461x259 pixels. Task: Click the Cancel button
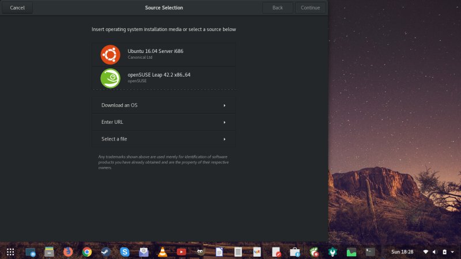click(x=17, y=8)
